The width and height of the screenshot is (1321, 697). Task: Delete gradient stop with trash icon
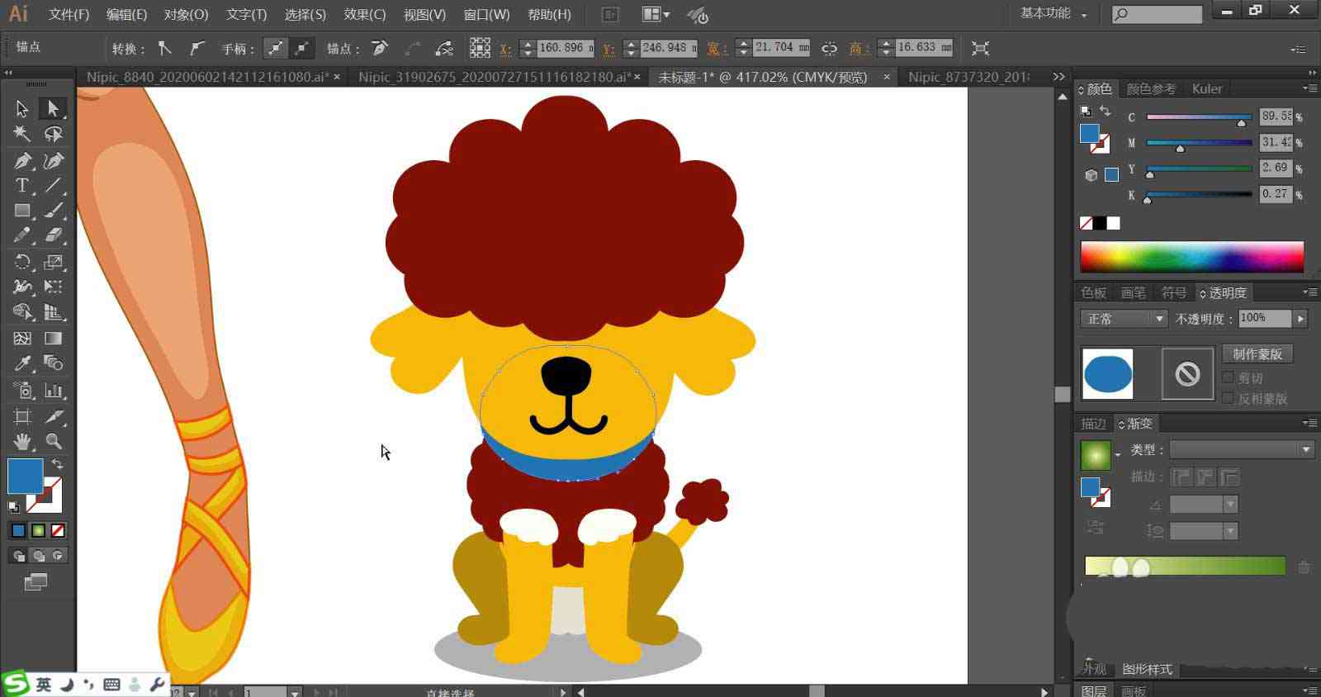click(x=1304, y=567)
